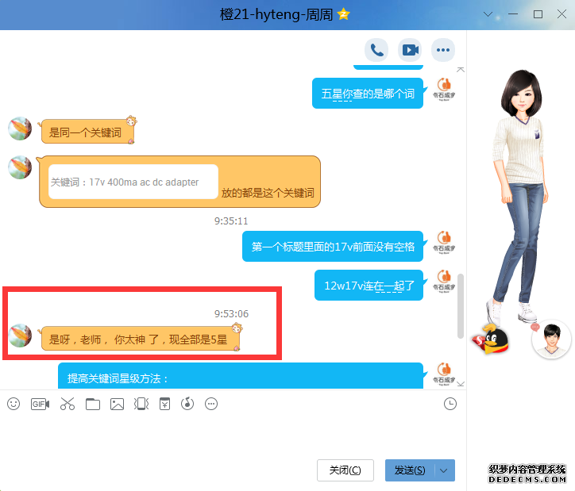
Task: Click scroll-down arrow of the chat area
Action: pyautogui.click(x=461, y=384)
